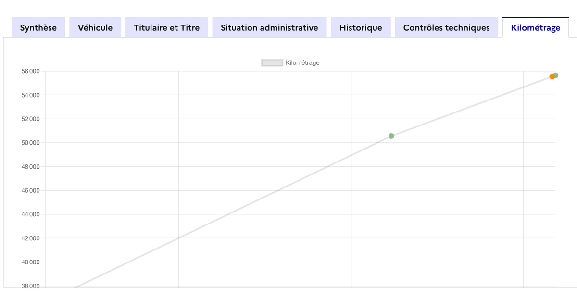Open the Synthèse tab
577x299 pixels.
coord(38,28)
